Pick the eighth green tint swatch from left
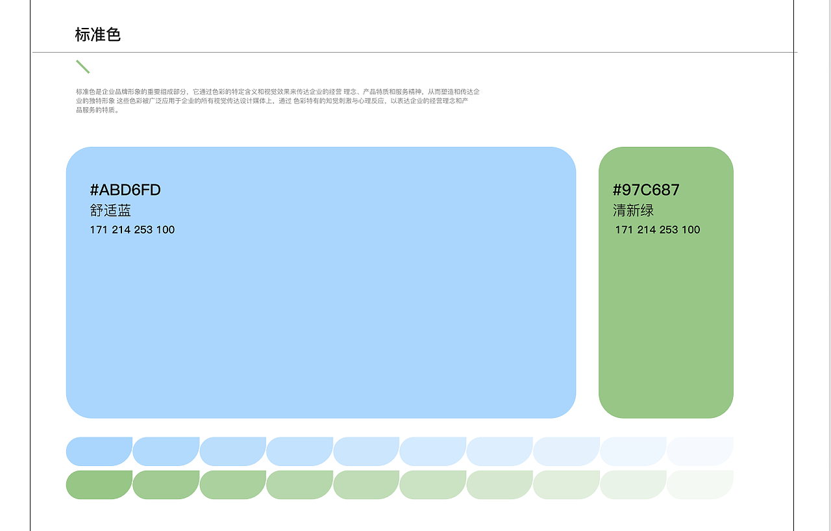Viewport: 831px width, 531px height. [x=567, y=485]
